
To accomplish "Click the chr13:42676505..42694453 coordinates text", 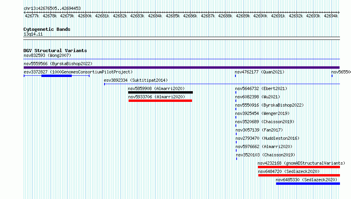I will click(52, 8).
